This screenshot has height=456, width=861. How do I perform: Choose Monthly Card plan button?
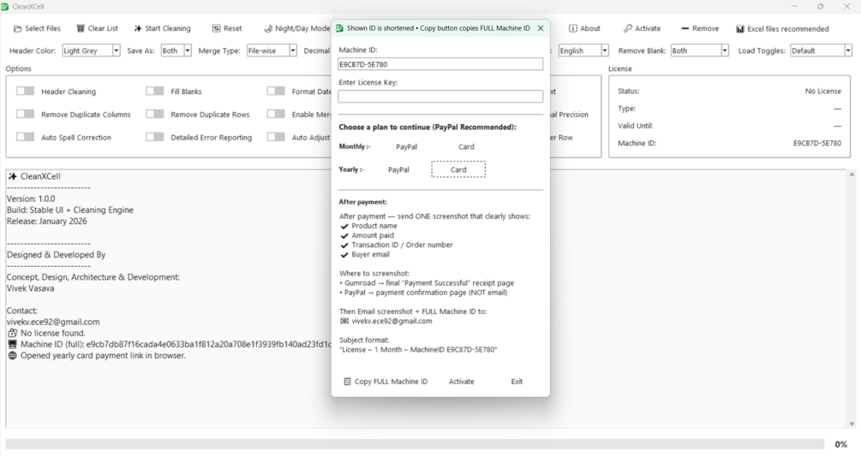466,147
